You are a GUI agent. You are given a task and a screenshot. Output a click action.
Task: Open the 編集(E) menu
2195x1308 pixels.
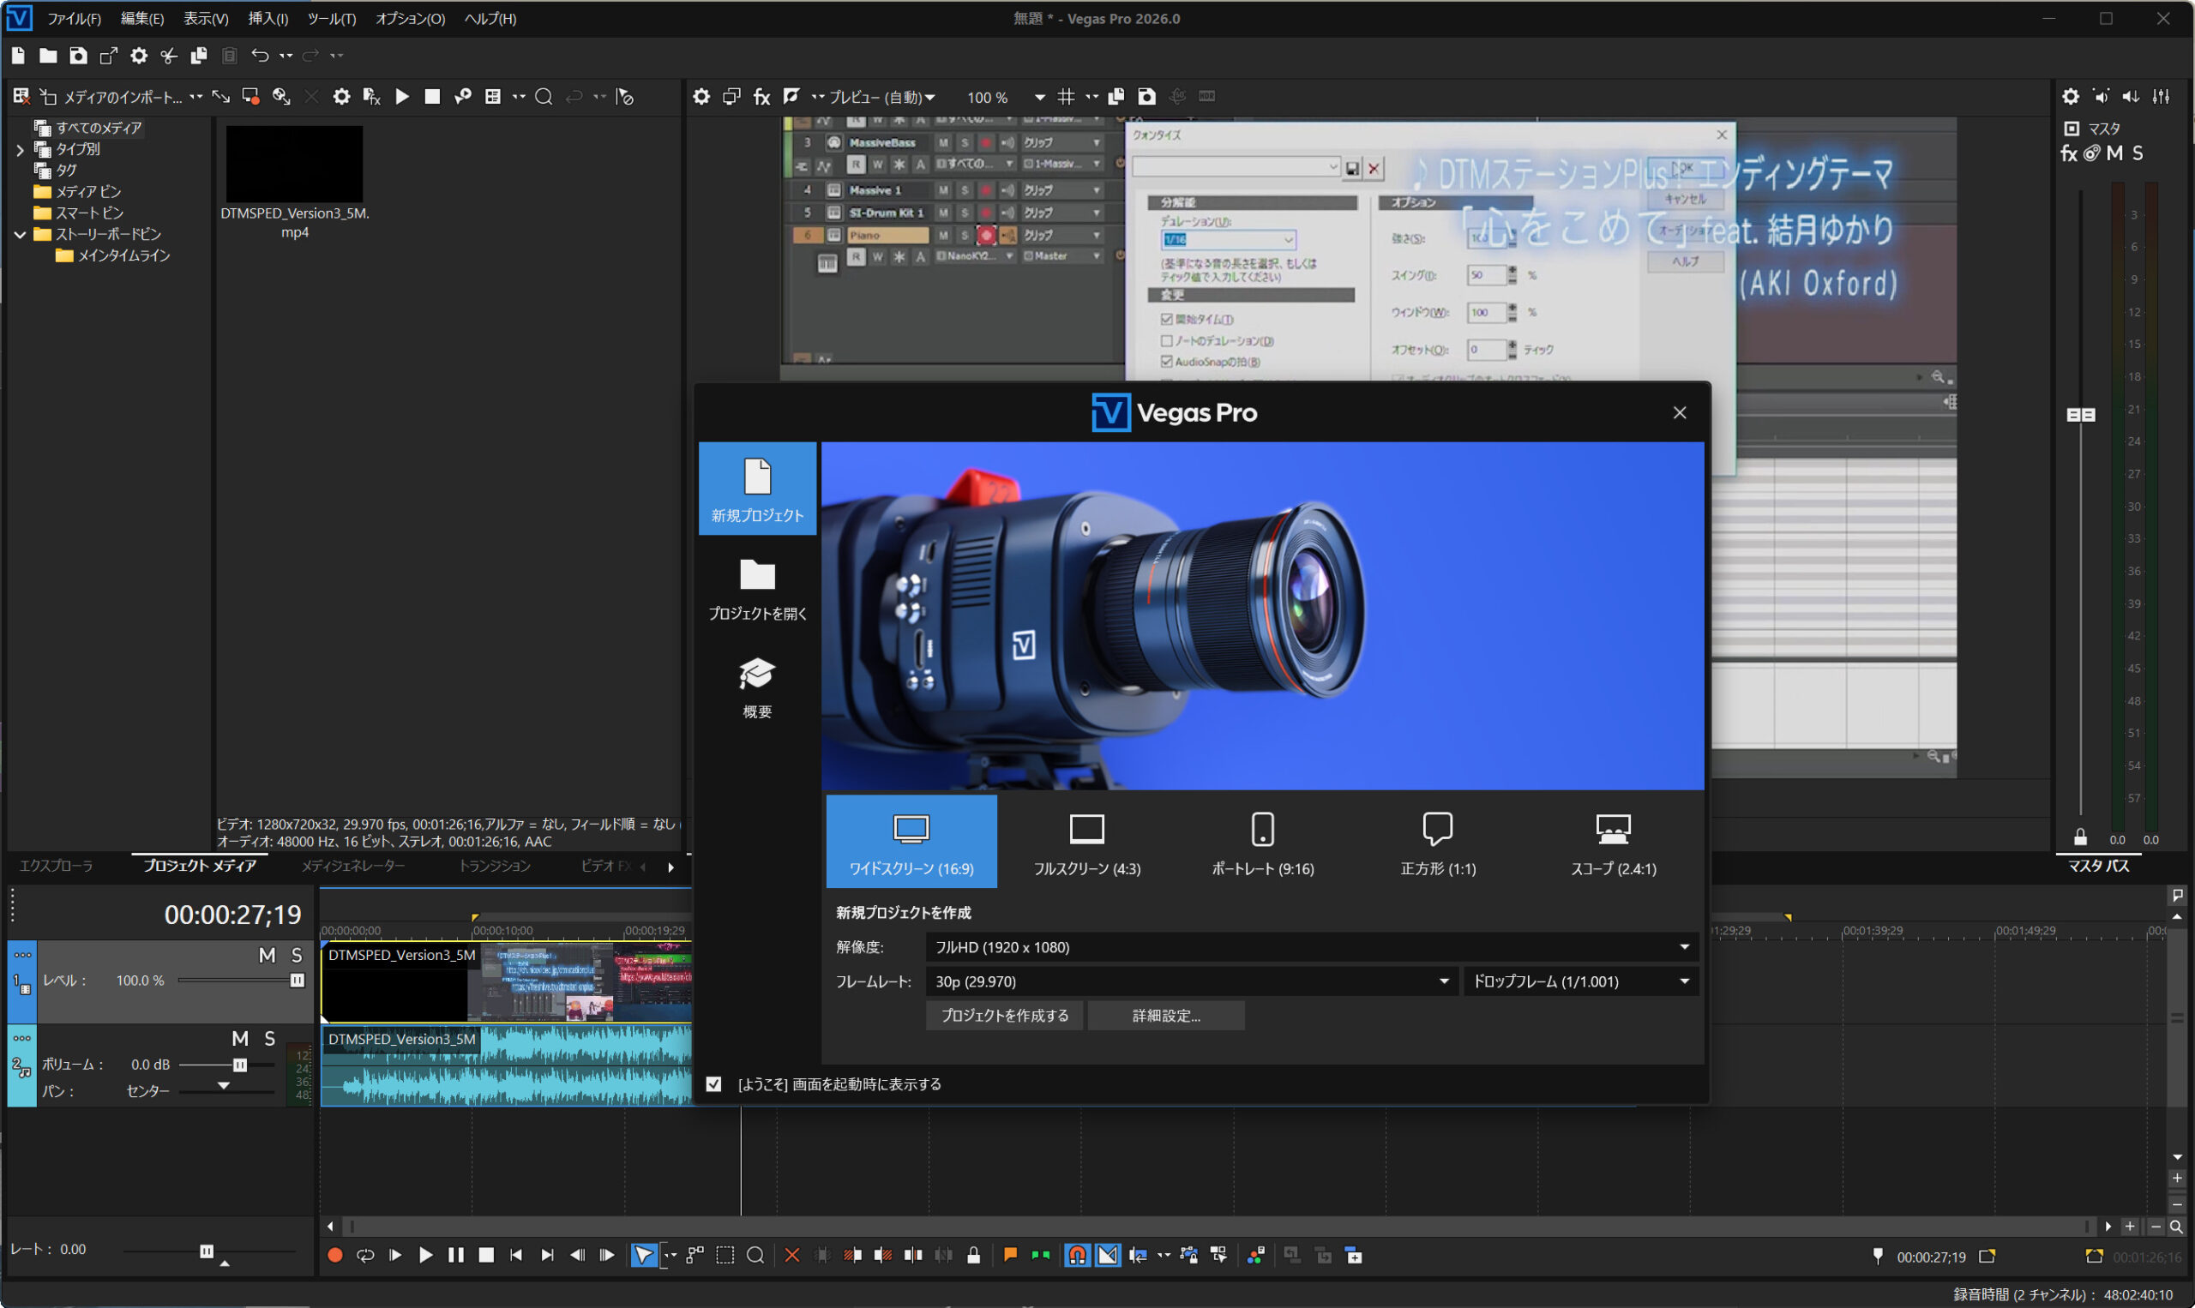coord(142,19)
